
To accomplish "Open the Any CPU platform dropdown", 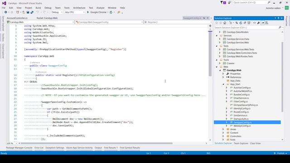I will click(75, 12).
